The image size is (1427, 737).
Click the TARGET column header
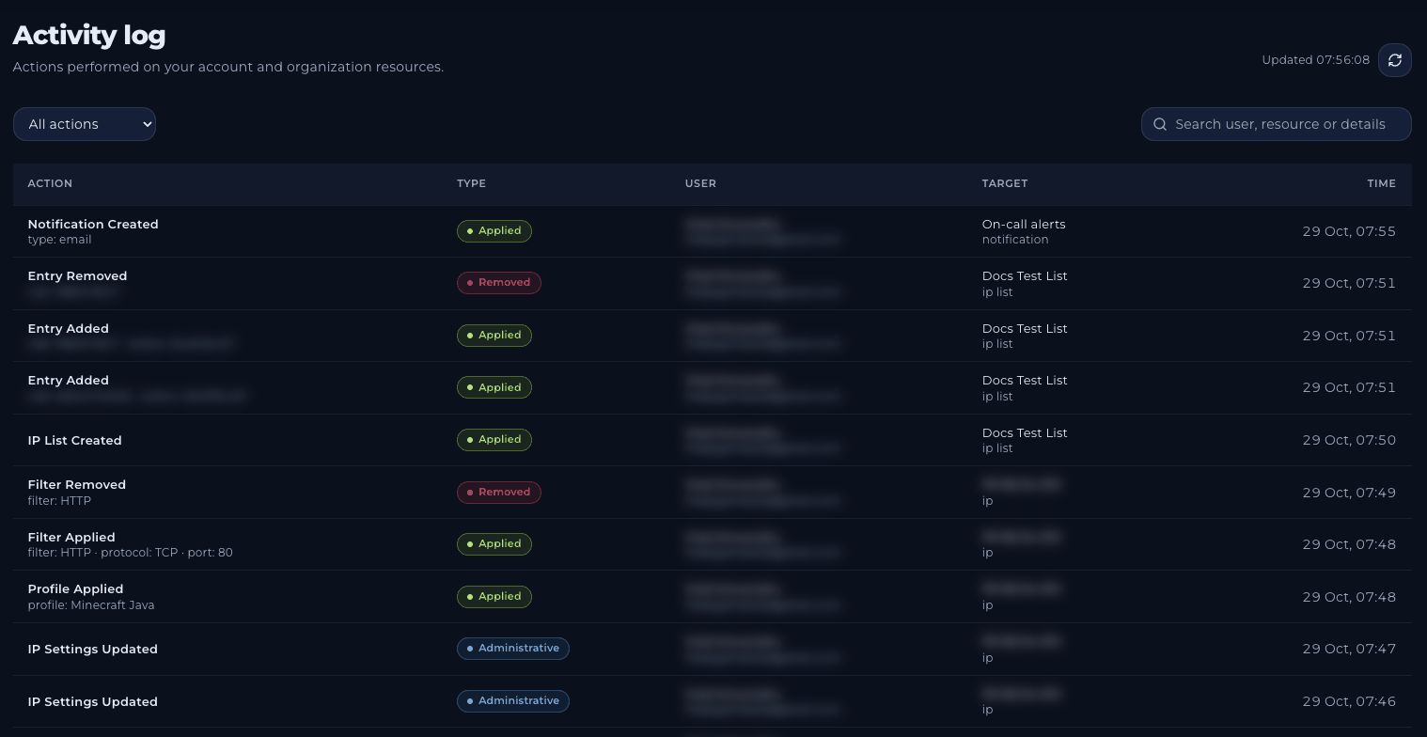point(1005,183)
